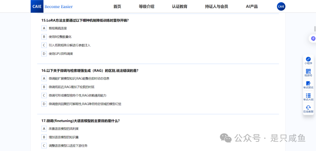Click answer text 微调低延迟,RAG增加了检索的时延
The image size is (316, 151).
pyautogui.click(x=72, y=87)
